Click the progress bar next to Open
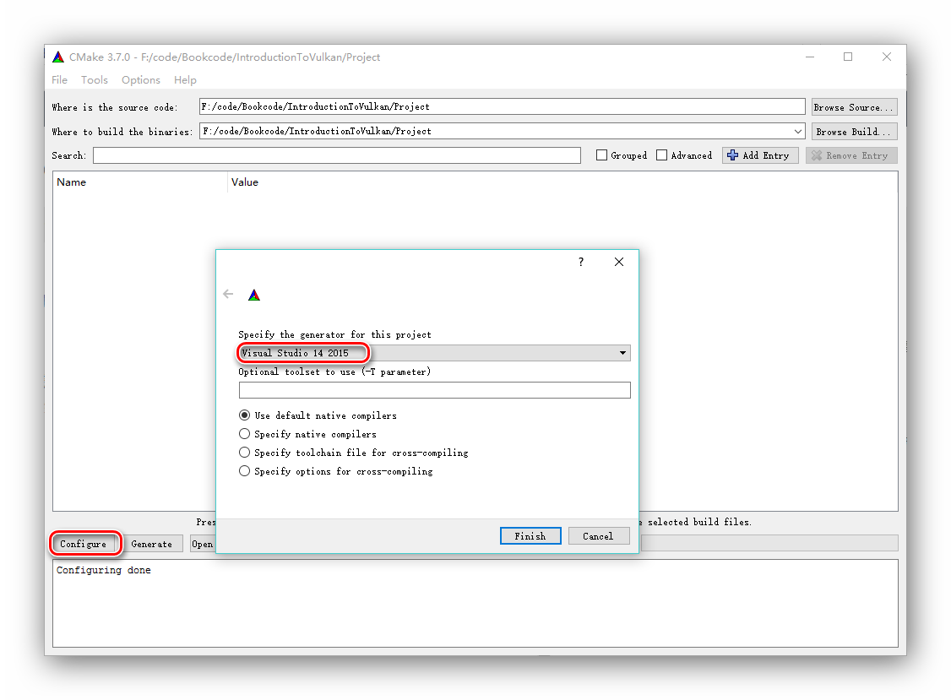The height and width of the screenshot is (700, 951). [769, 543]
